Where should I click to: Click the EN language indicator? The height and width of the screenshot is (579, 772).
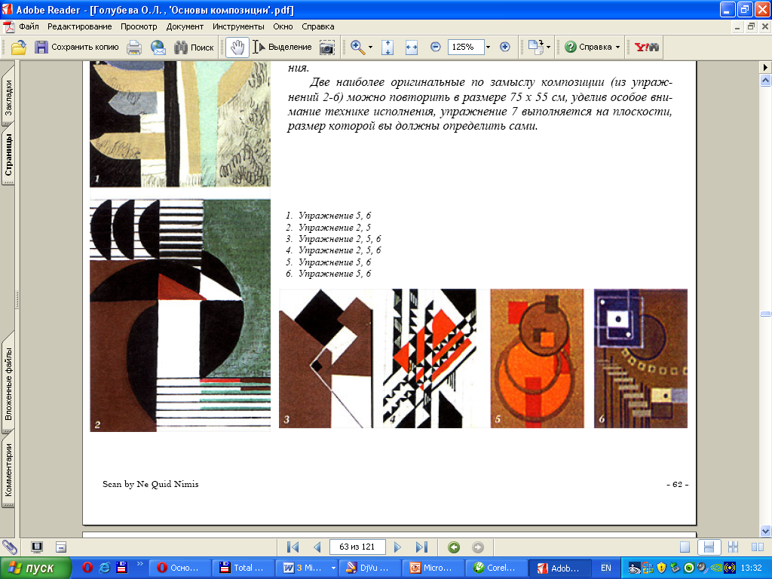click(606, 568)
